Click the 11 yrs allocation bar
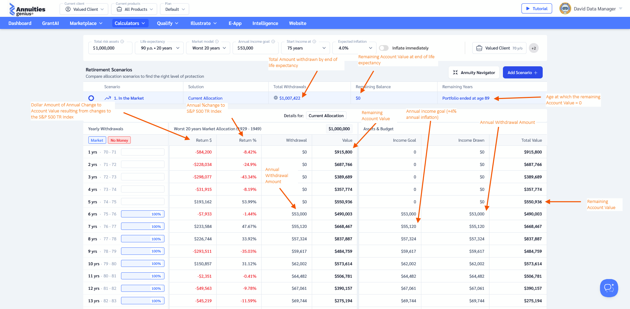Screen dimensions: 630x309 pyautogui.click(x=143, y=276)
